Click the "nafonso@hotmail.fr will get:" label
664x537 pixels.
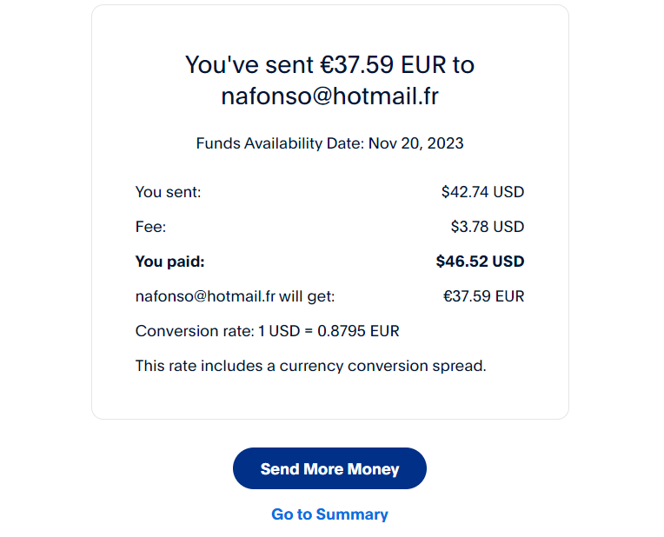[x=235, y=296]
